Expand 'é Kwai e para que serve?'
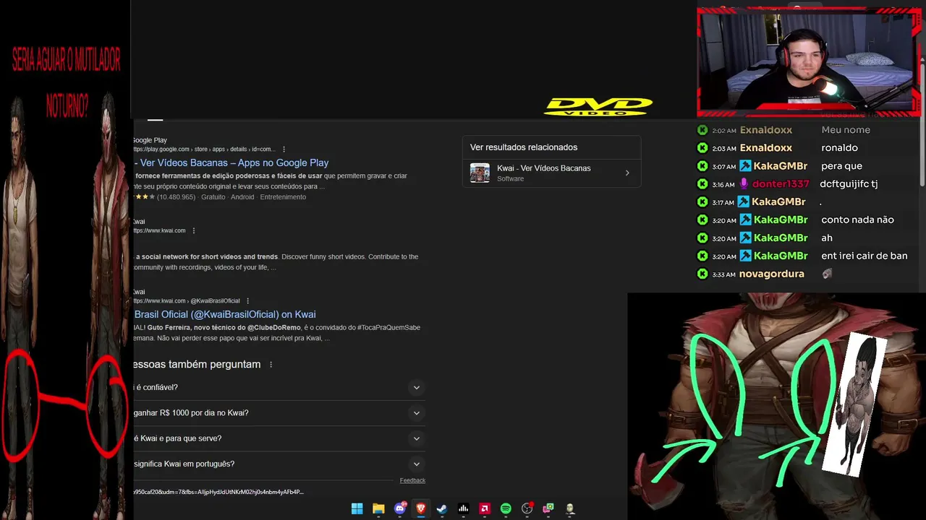 click(x=416, y=438)
